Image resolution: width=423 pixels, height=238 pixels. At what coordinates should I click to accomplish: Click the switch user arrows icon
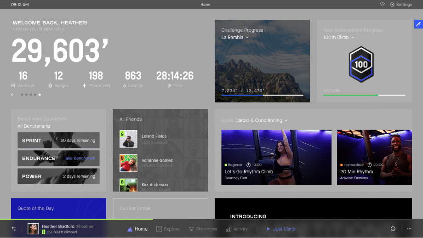coord(13,229)
